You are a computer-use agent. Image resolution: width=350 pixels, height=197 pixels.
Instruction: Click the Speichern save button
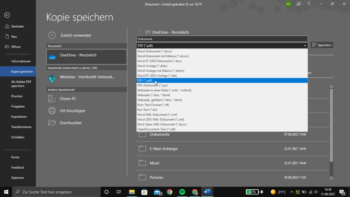322,45
